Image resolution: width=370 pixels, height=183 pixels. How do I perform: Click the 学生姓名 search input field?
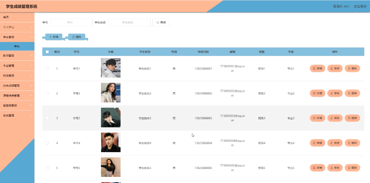(129, 22)
